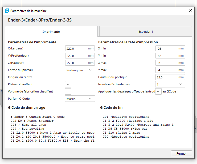Viewport: 197px width, 164px height.
Task: Switch to the Imprimante tab
Action: coord(51,31)
